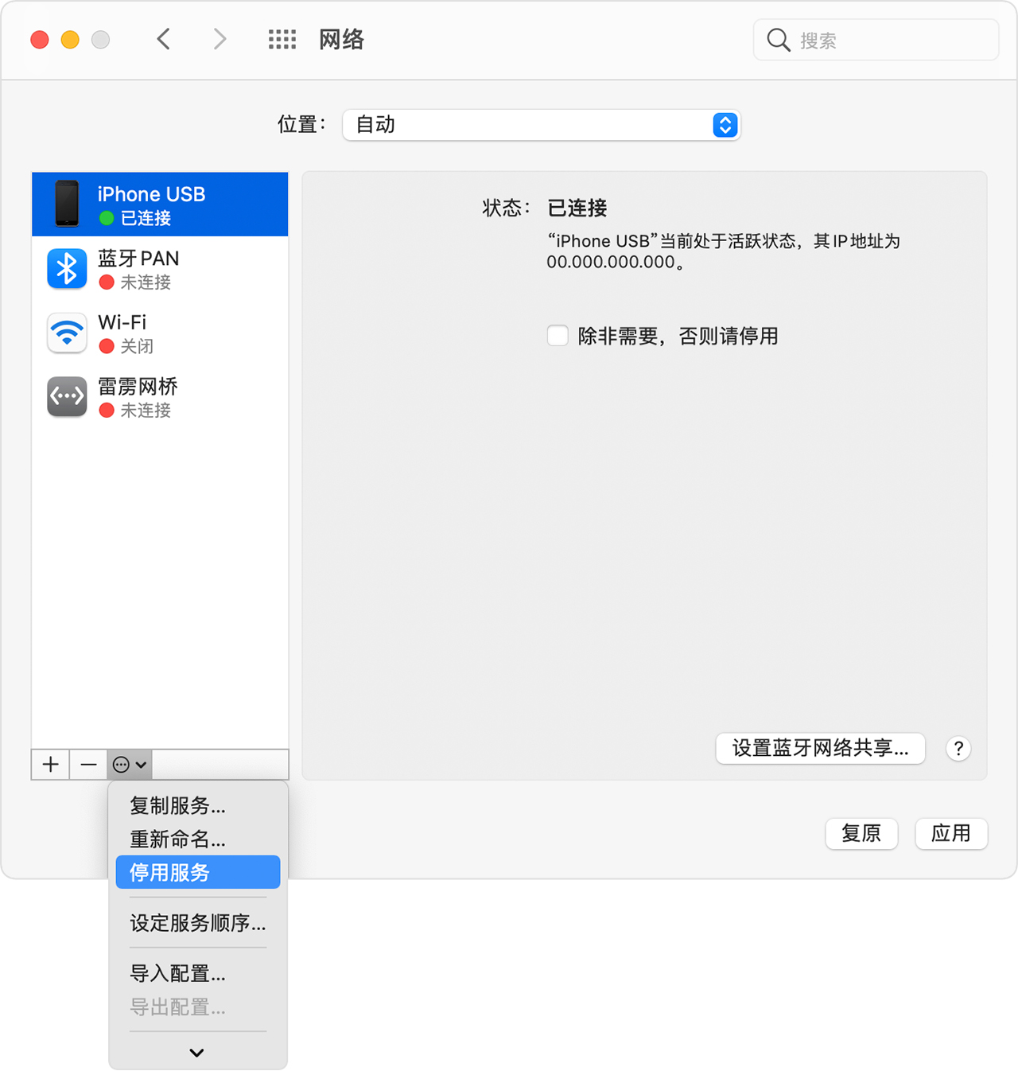This screenshot has height=1071, width=1018.
Task: Remove service with minus button
Action: 88,765
